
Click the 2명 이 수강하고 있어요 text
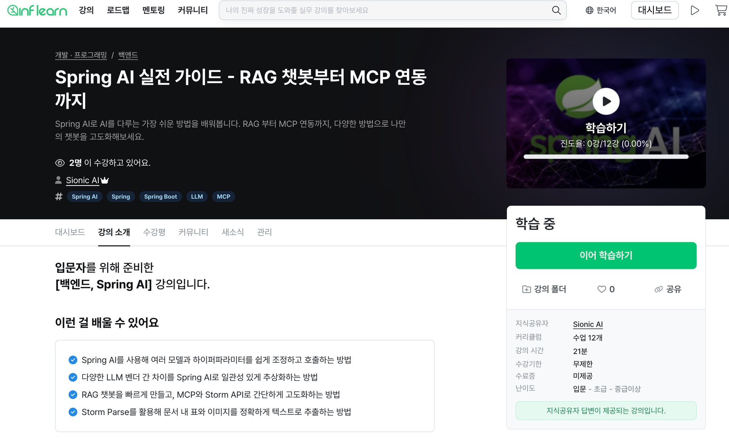click(110, 163)
